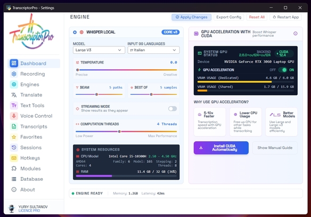The image size is (311, 217).
Task: Click the Best Of samples slider handle
Action: (x=151, y=94)
